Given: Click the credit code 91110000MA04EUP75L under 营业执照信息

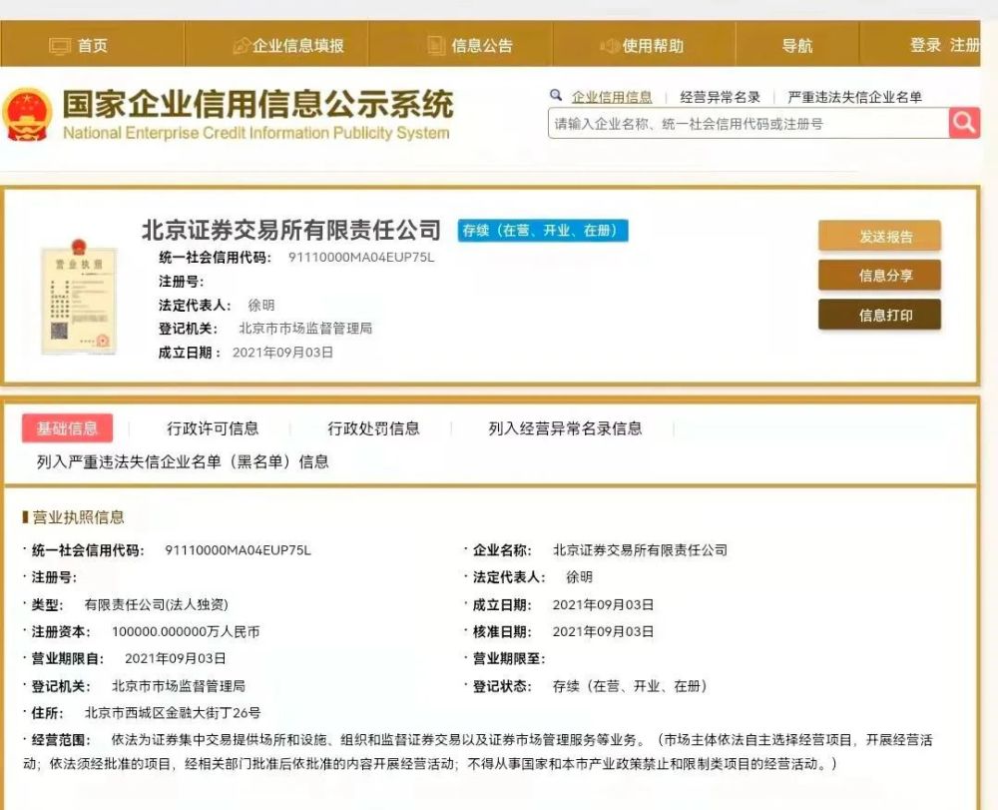Looking at the screenshot, I should point(239,550).
